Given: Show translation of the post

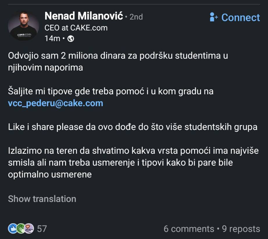Looking at the screenshot, I should click(42, 199).
